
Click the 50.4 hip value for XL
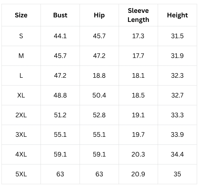99,95
